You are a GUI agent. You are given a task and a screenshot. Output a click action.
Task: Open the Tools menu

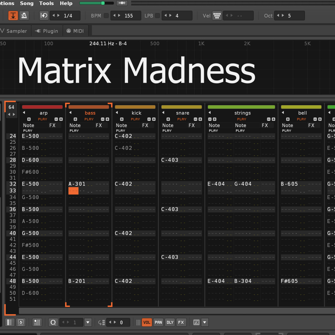[x=46, y=3]
